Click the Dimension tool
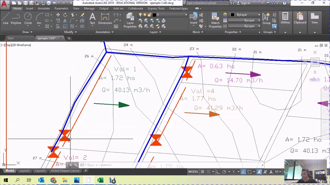The width and height of the screenshot is (330, 185). click(x=105, y=19)
